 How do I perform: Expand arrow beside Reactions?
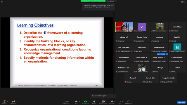(x=115, y=101)
